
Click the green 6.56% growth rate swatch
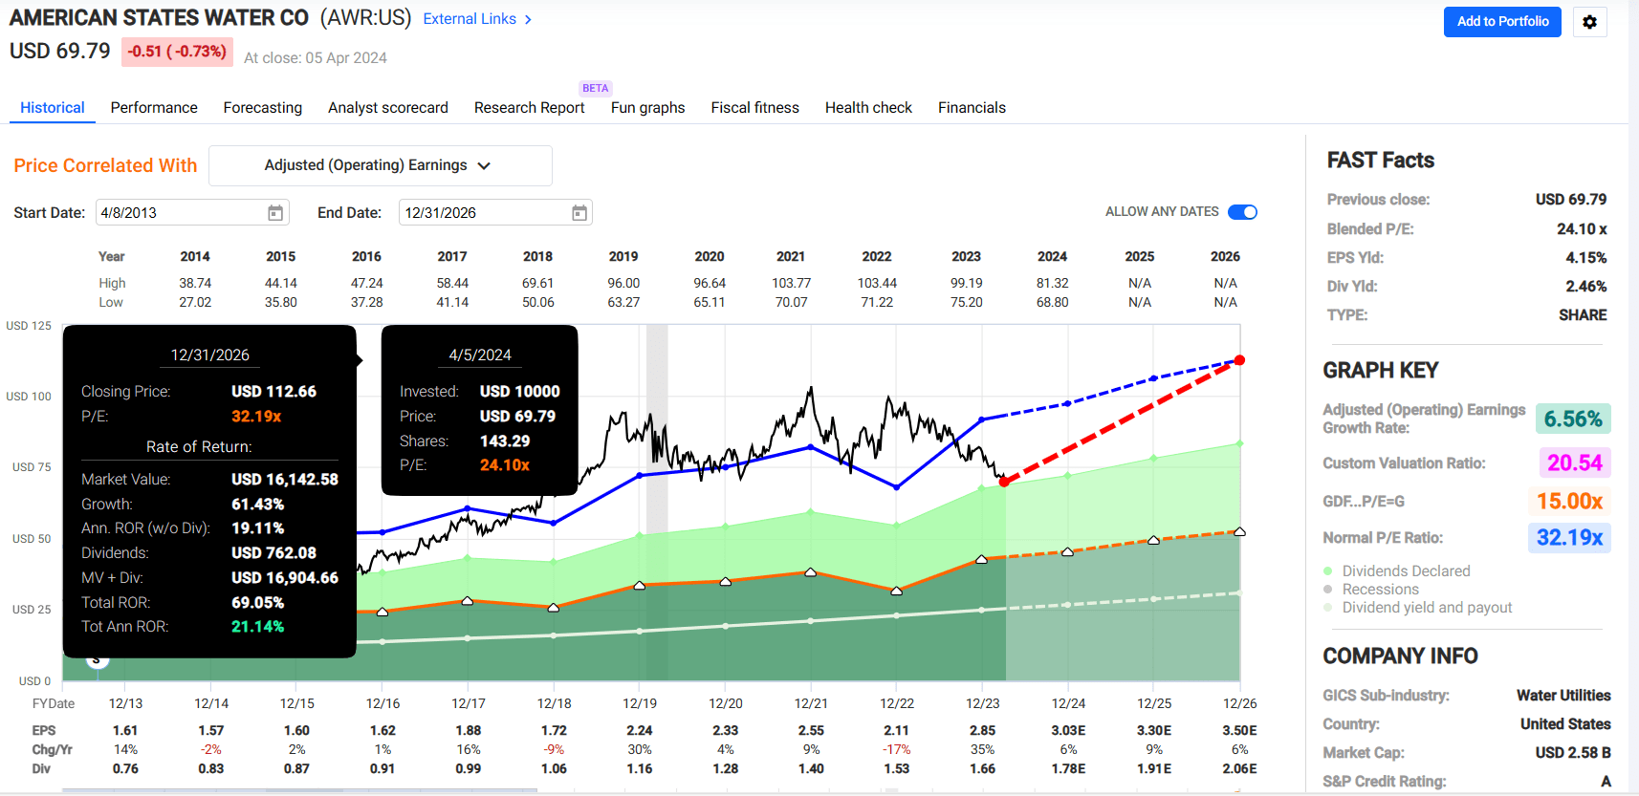pos(1573,419)
